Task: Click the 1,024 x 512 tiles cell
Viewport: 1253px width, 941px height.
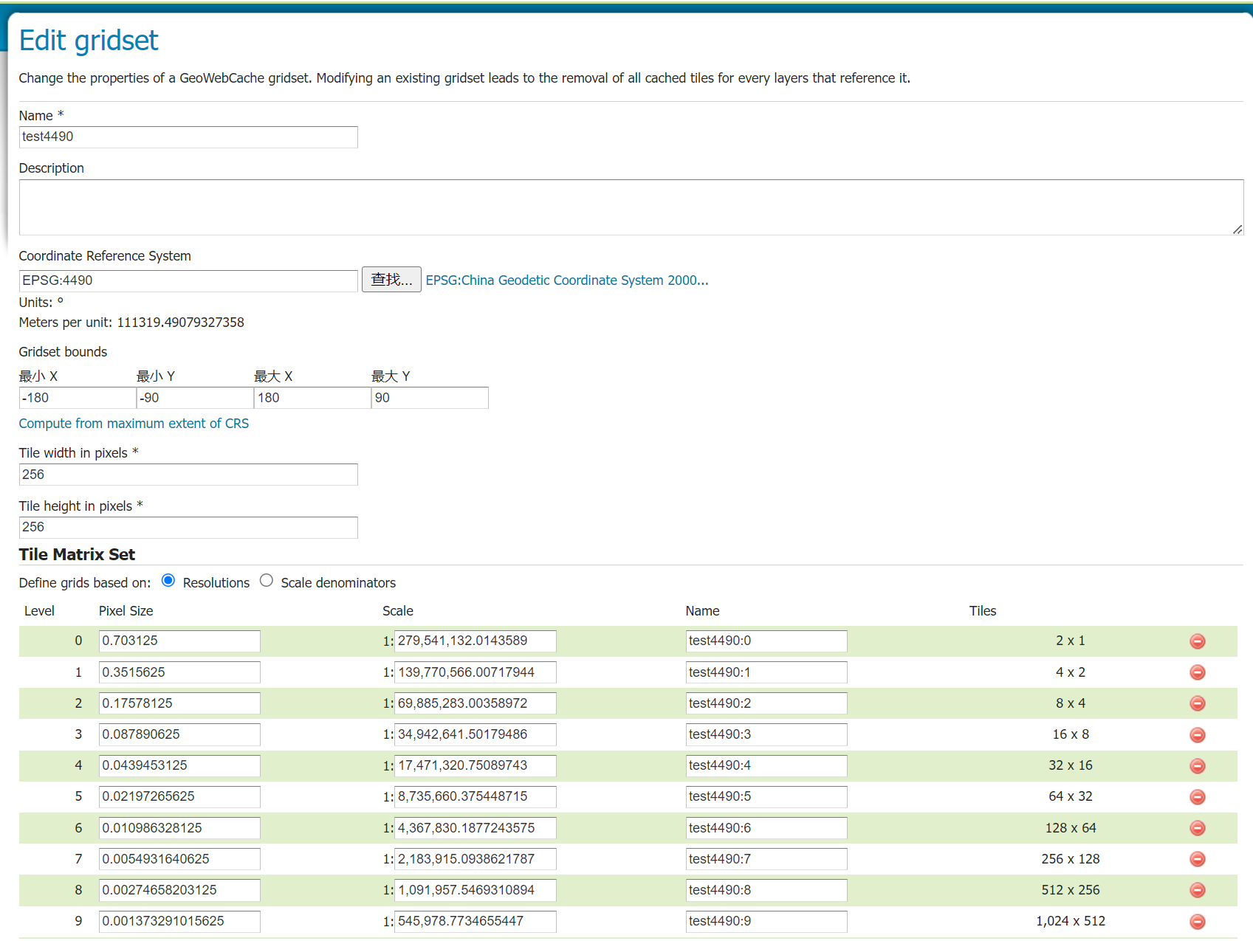Action: pos(1071,921)
